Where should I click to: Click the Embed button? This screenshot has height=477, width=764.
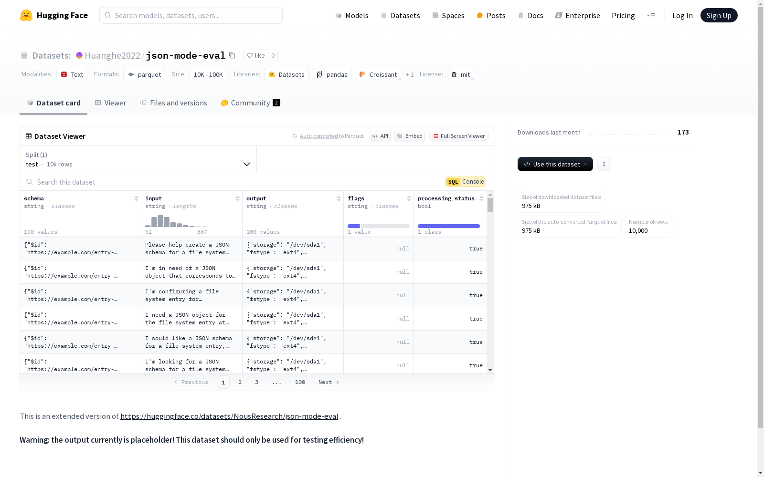(x=410, y=136)
